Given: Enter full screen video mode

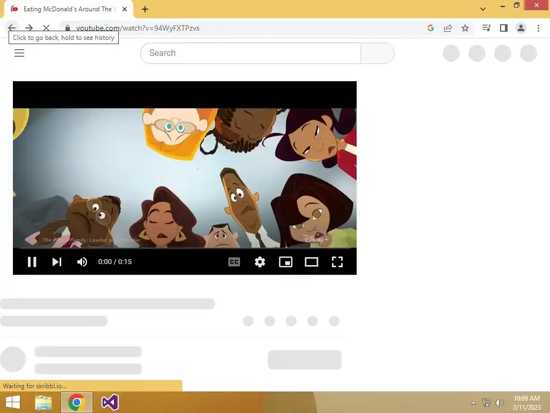Looking at the screenshot, I should [337, 262].
